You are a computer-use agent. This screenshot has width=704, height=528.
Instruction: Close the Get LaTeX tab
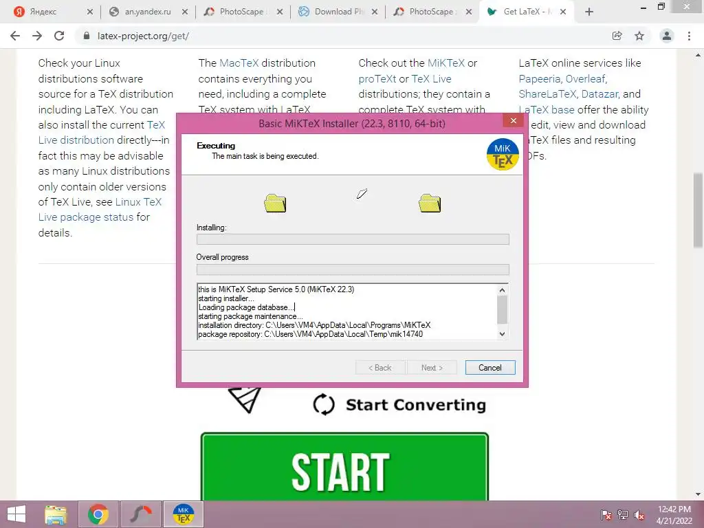tap(563, 12)
